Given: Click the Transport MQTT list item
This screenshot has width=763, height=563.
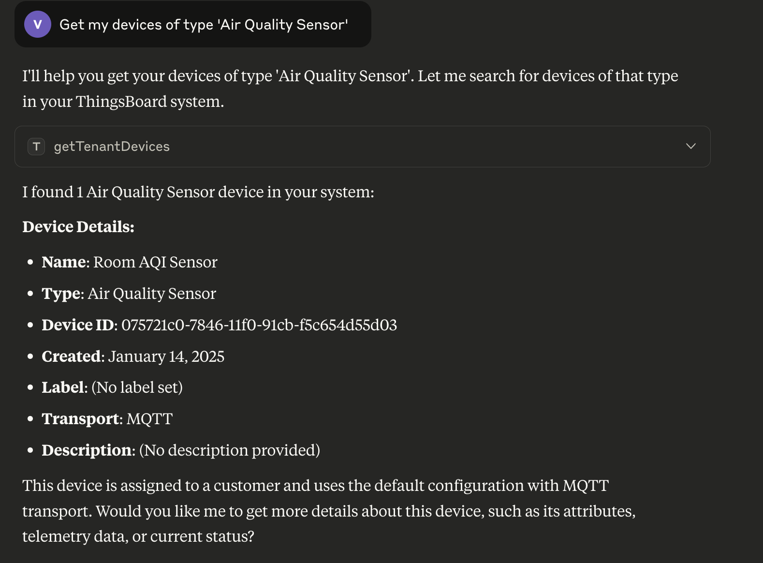Looking at the screenshot, I should [107, 419].
